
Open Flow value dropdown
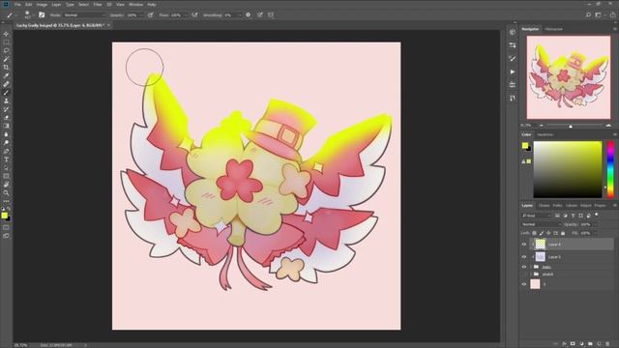[185, 15]
